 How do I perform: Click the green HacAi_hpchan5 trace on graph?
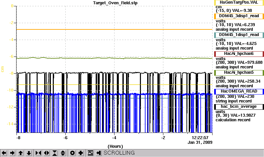click(x=115, y=58)
